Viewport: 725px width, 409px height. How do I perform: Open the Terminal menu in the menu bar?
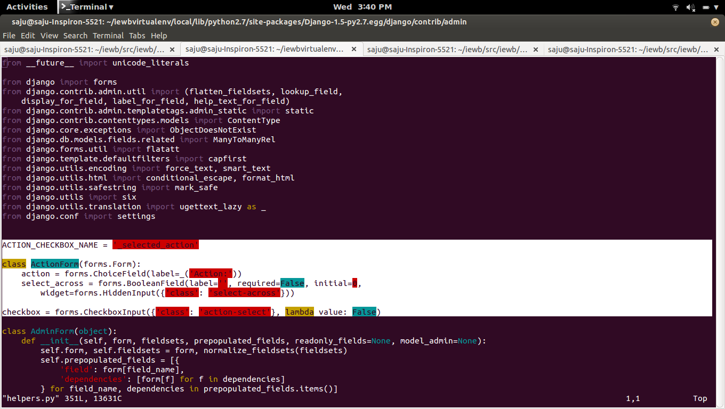coord(108,36)
